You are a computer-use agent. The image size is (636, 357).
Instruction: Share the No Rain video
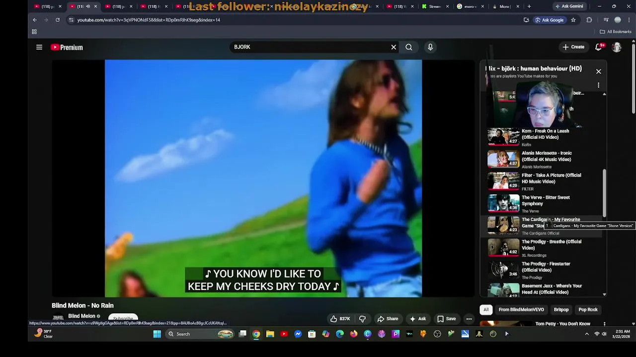click(x=388, y=319)
